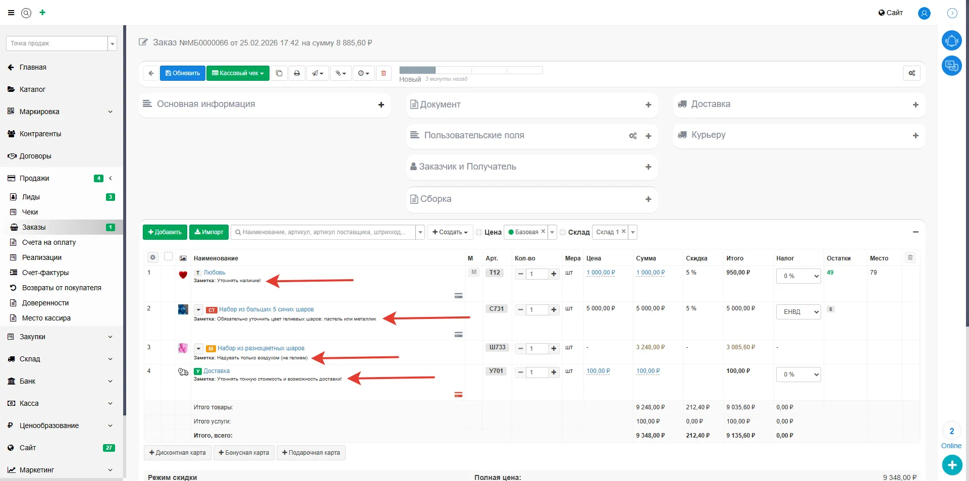
Task: Delete order with red trash icon
Action: pos(384,73)
